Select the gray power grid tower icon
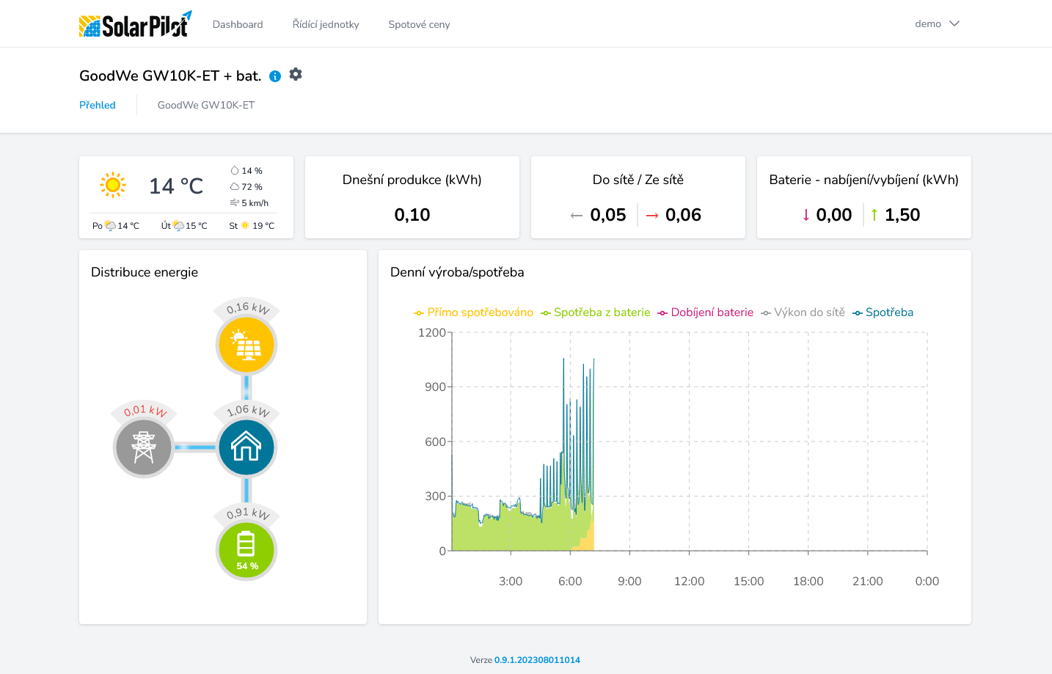The image size is (1052, 674). point(144,447)
